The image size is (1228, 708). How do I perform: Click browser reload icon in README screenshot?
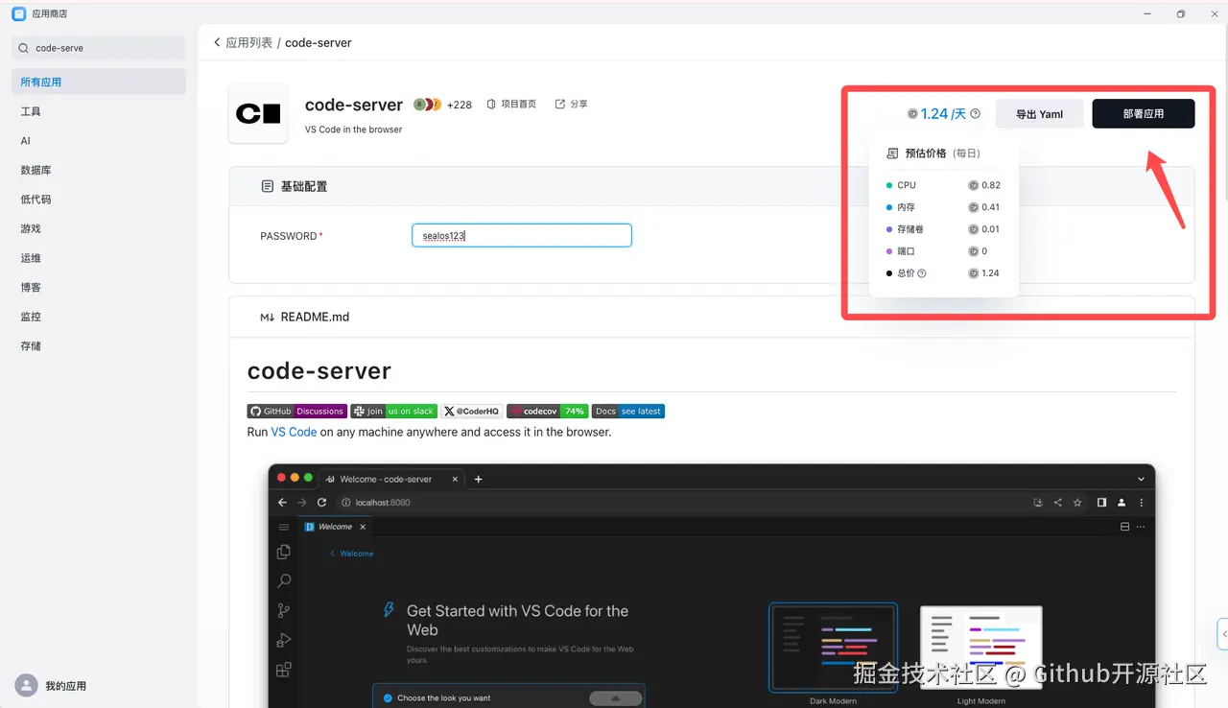[x=321, y=503]
